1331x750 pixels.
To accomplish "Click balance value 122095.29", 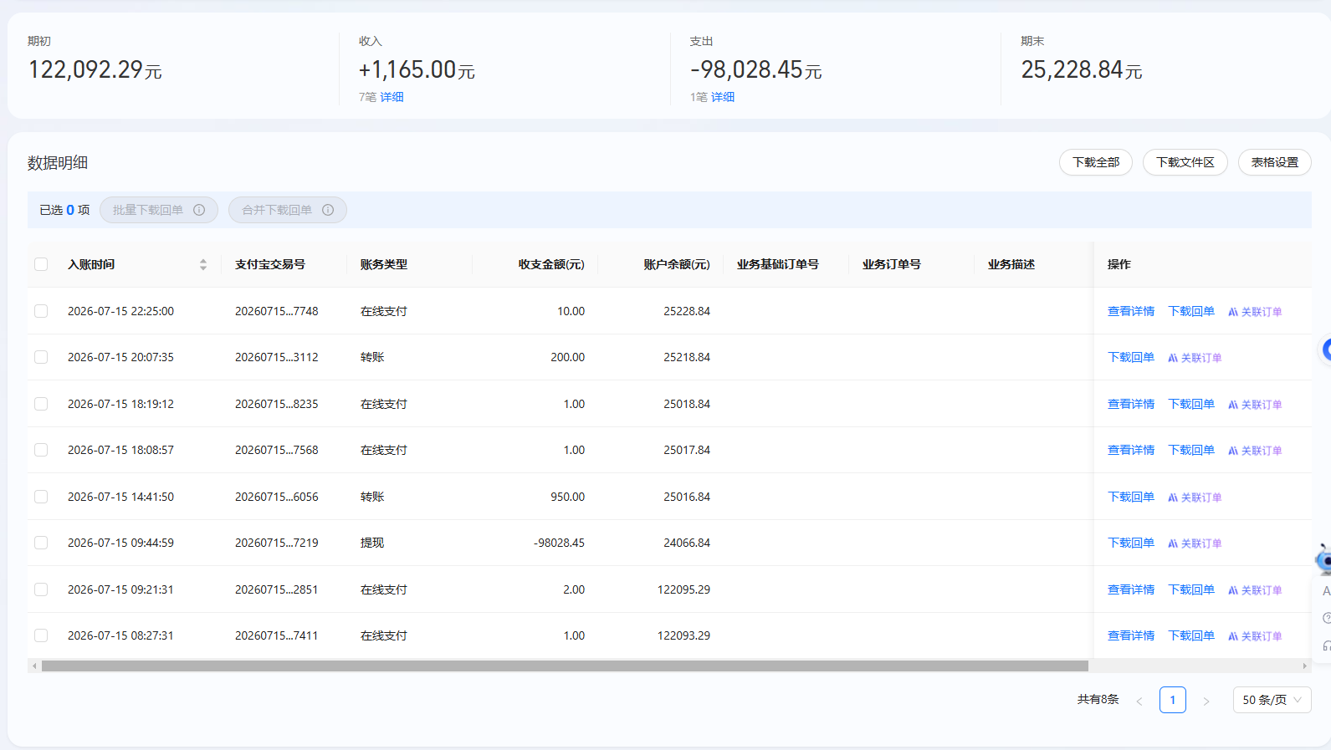I will coord(683,589).
